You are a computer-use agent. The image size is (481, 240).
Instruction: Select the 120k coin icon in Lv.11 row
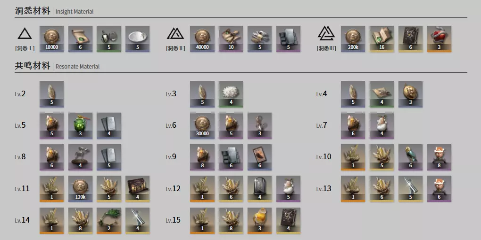point(80,189)
